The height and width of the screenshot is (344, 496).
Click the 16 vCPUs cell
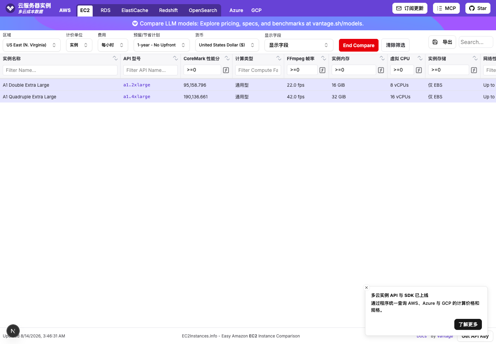(x=400, y=97)
